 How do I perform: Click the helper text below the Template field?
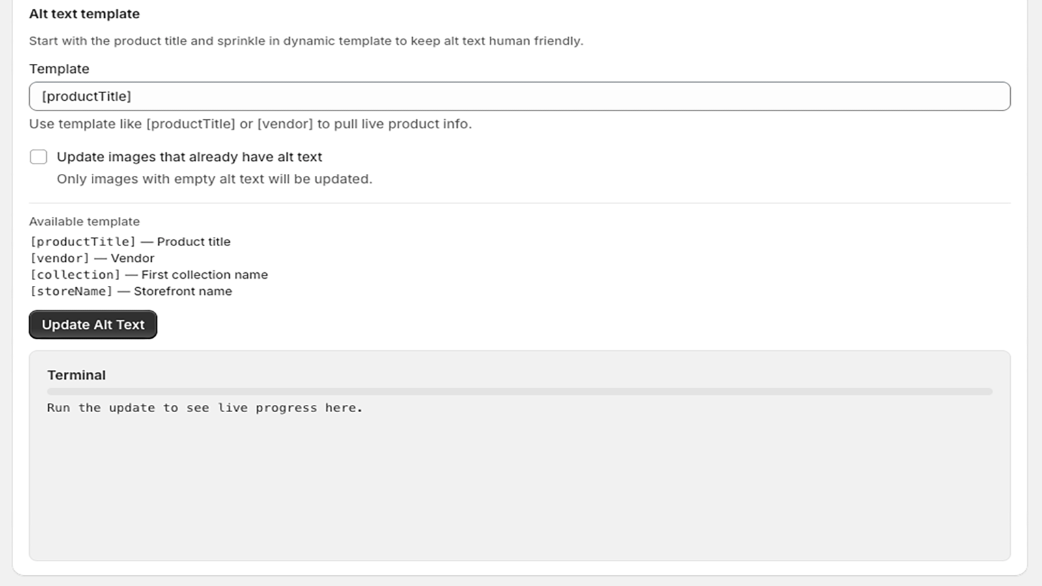point(251,124)
